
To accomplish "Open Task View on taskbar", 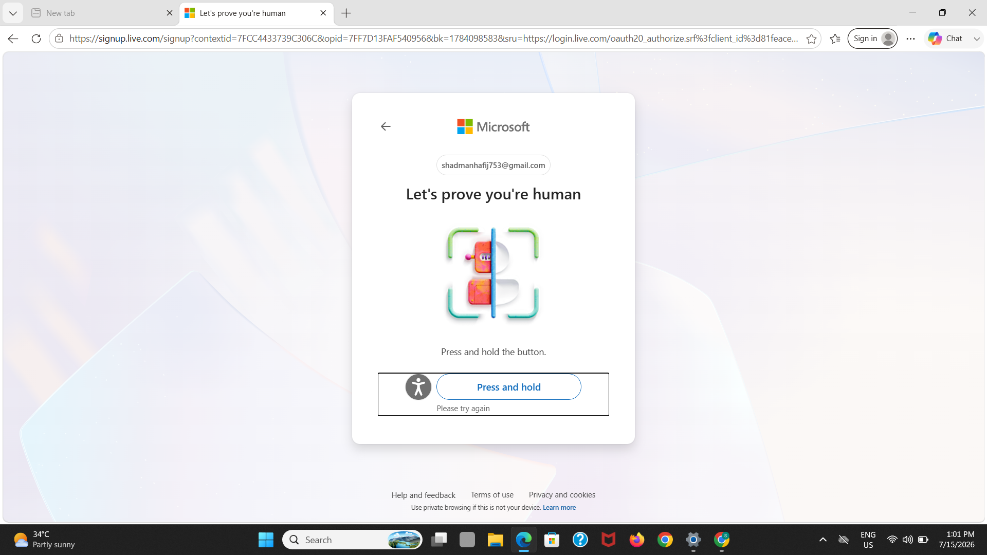I will [x=439, y=540].
